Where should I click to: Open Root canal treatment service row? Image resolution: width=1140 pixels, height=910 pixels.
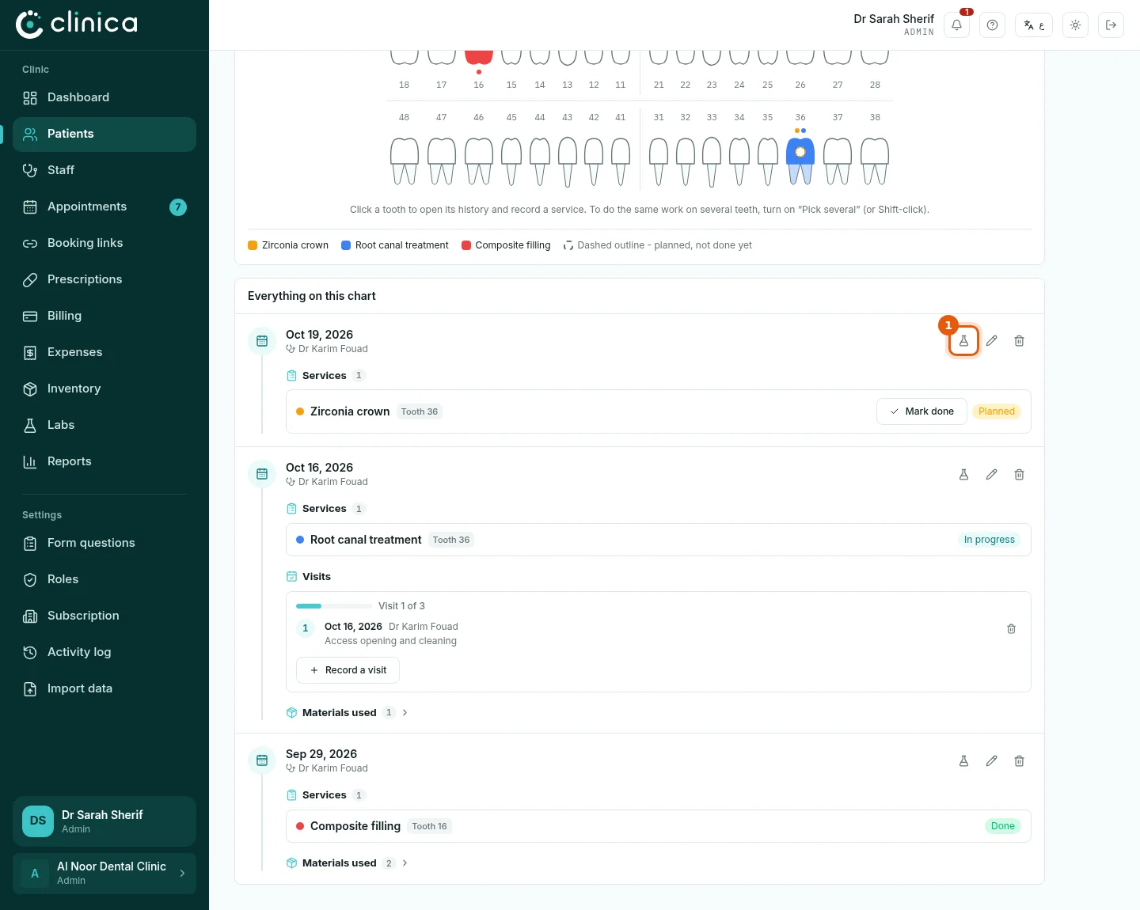point(659,540)
